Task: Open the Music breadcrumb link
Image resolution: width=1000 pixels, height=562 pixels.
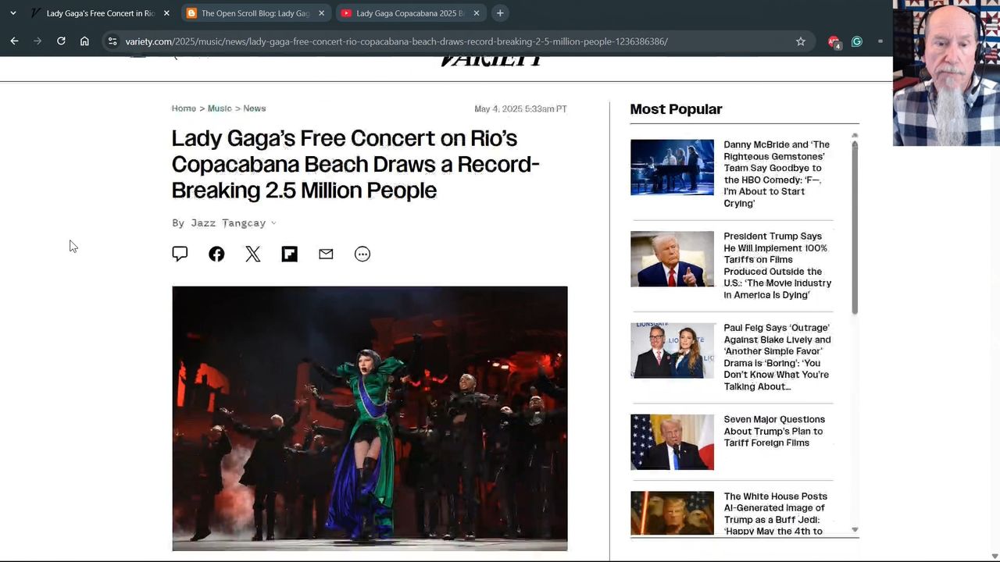Action: point(220,108)
